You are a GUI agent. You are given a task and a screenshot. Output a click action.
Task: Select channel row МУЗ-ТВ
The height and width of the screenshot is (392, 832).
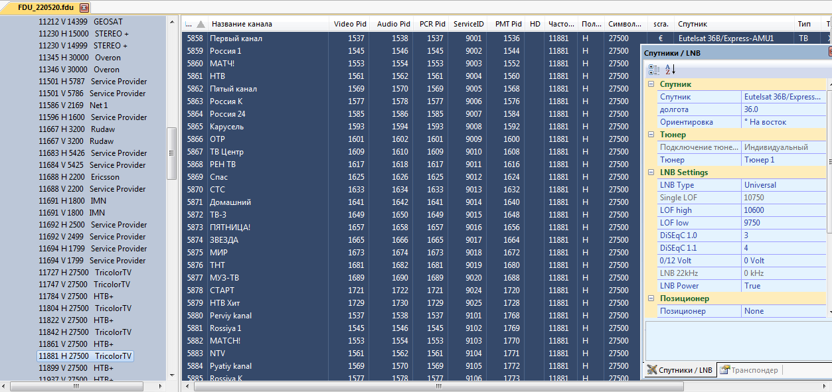(x=413, y=278)
